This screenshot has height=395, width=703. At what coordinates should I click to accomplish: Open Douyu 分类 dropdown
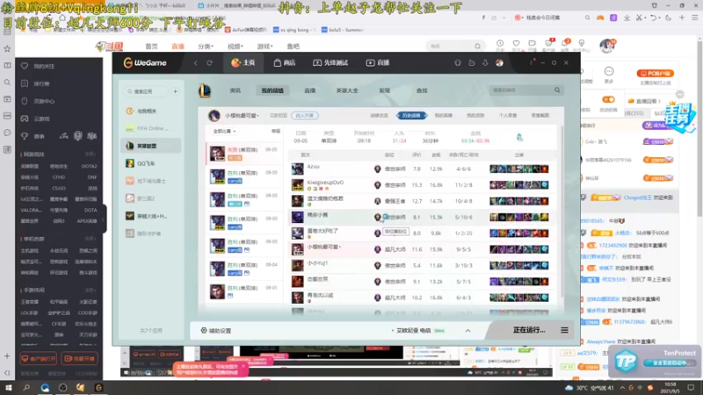pyautogui.click(x=206, y=47)
